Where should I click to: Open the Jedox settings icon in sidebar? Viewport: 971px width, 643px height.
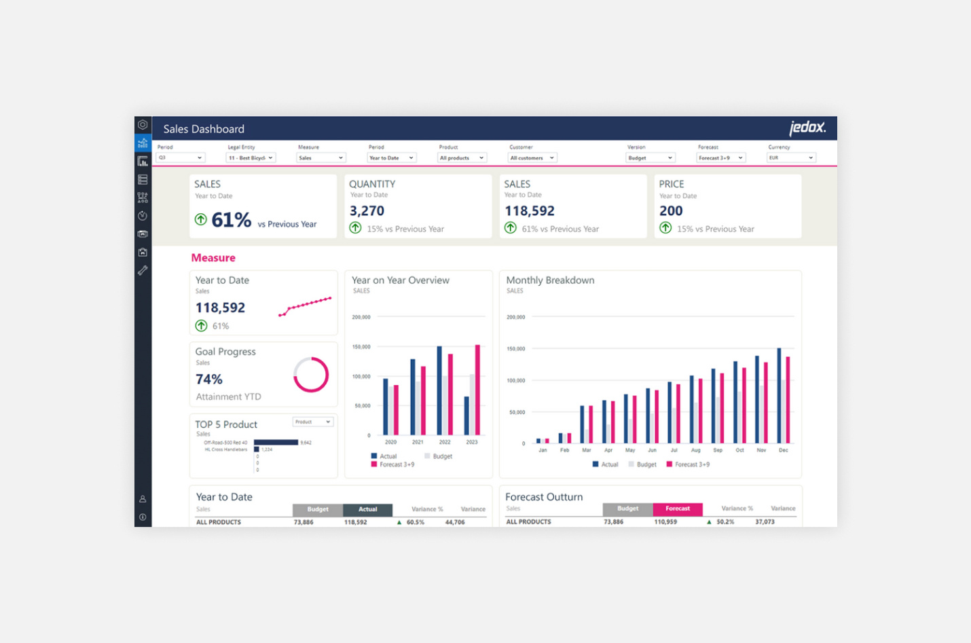(x=143, y=125)
